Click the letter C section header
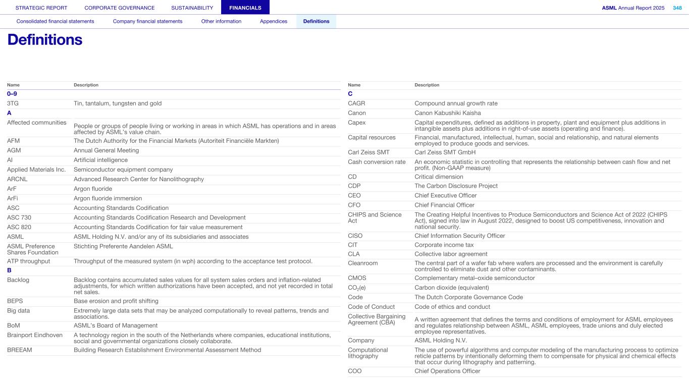This screenshot has width=689, height=388. [350, 94]
